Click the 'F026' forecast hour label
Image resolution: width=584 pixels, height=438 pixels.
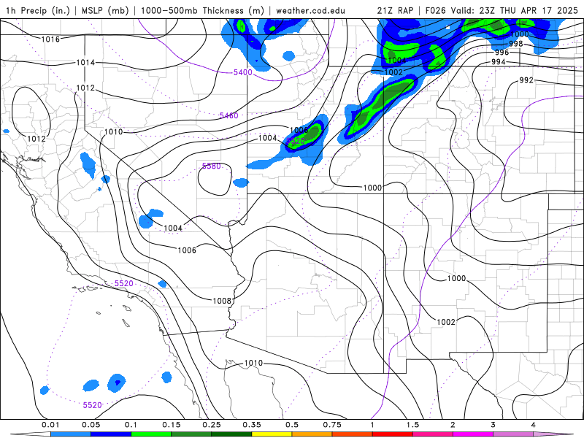point(436,10)
